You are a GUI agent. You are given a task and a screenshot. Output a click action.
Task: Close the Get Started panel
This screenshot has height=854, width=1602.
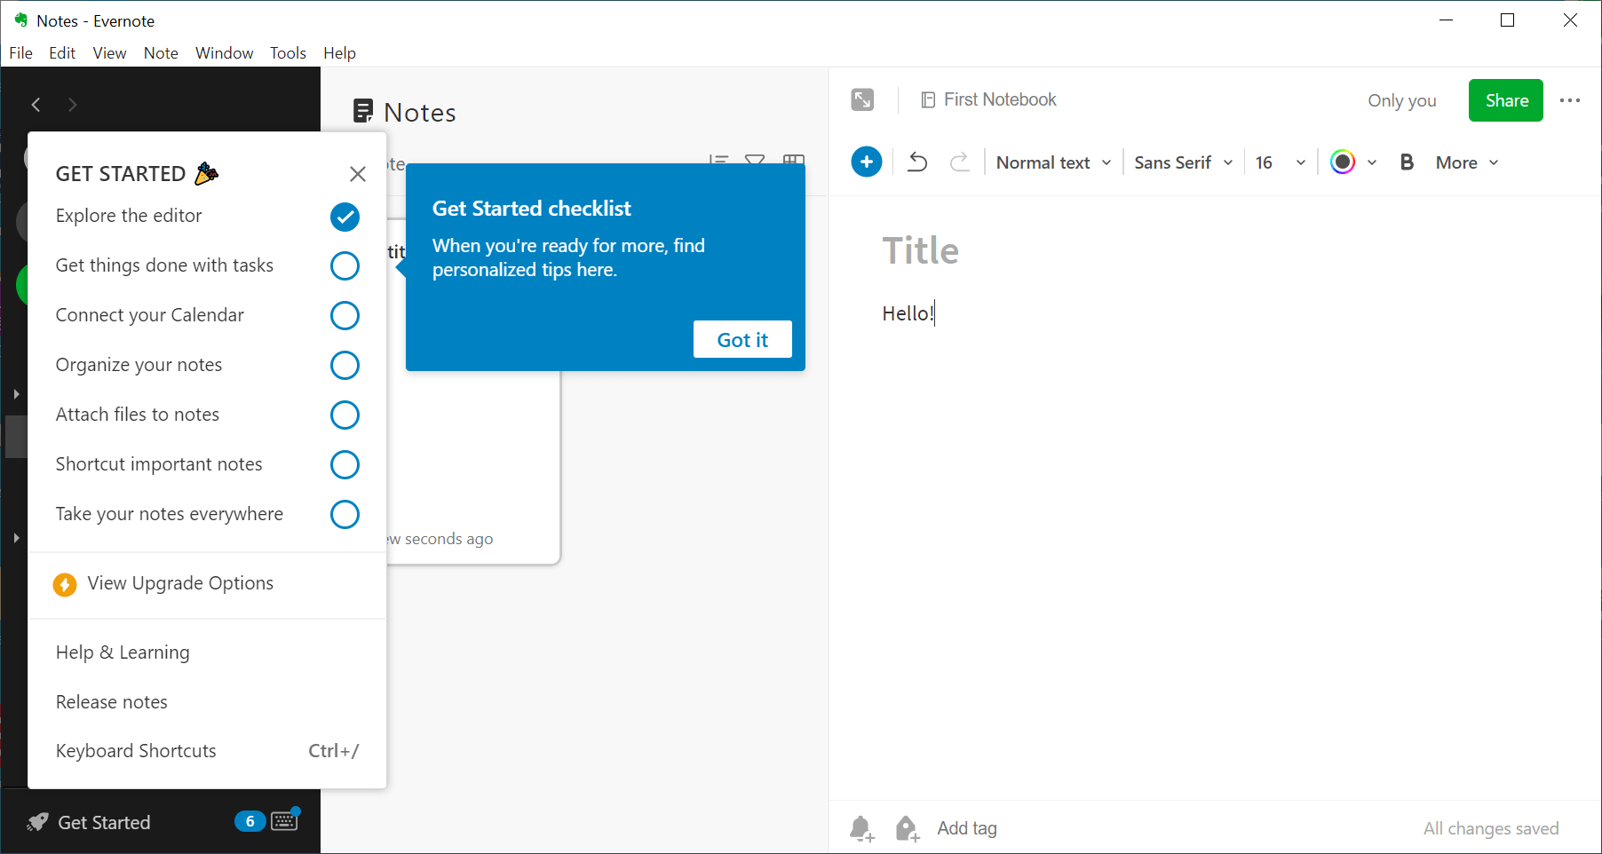(x=358, y=174)
